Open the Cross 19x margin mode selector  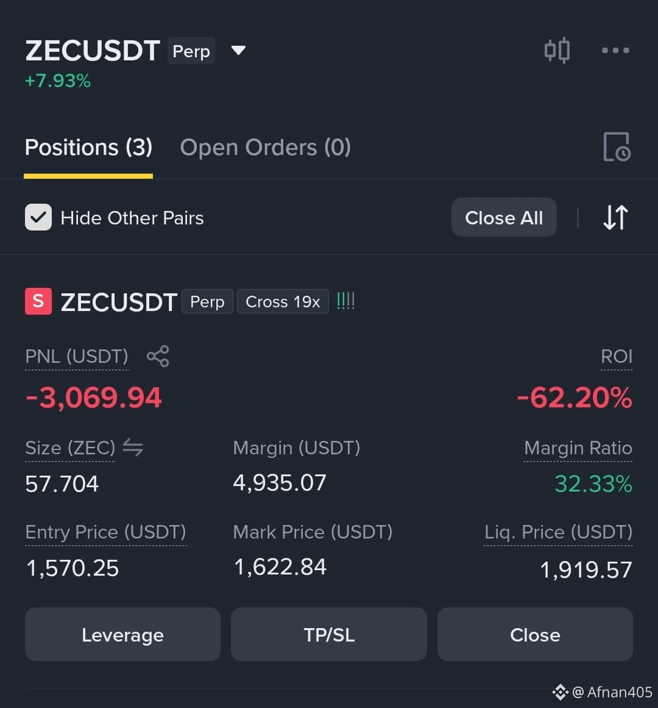point(283,301)
